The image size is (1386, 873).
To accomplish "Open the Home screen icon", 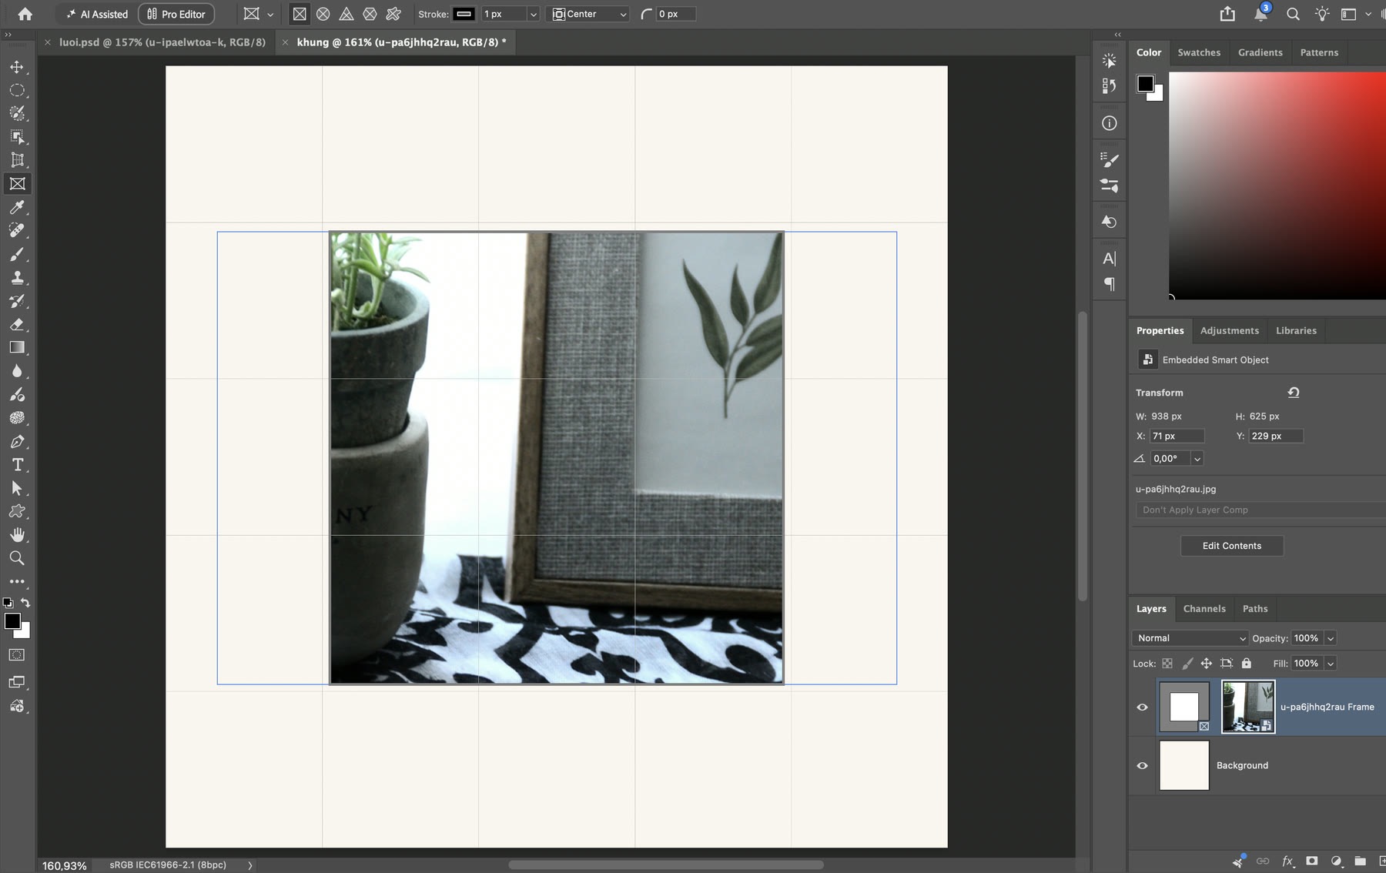I will click(x=25, y=14).
